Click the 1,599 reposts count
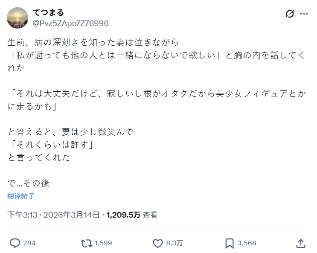 click(x=103, y=243)
